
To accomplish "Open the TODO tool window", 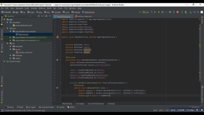I will [x=71, y=107].
